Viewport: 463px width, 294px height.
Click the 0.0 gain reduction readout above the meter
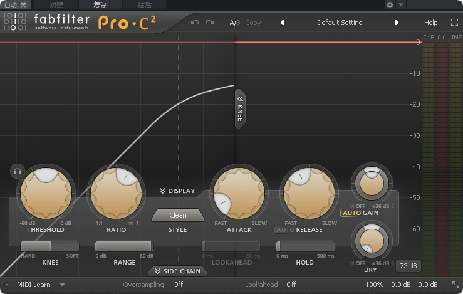[x=442, y=37]
